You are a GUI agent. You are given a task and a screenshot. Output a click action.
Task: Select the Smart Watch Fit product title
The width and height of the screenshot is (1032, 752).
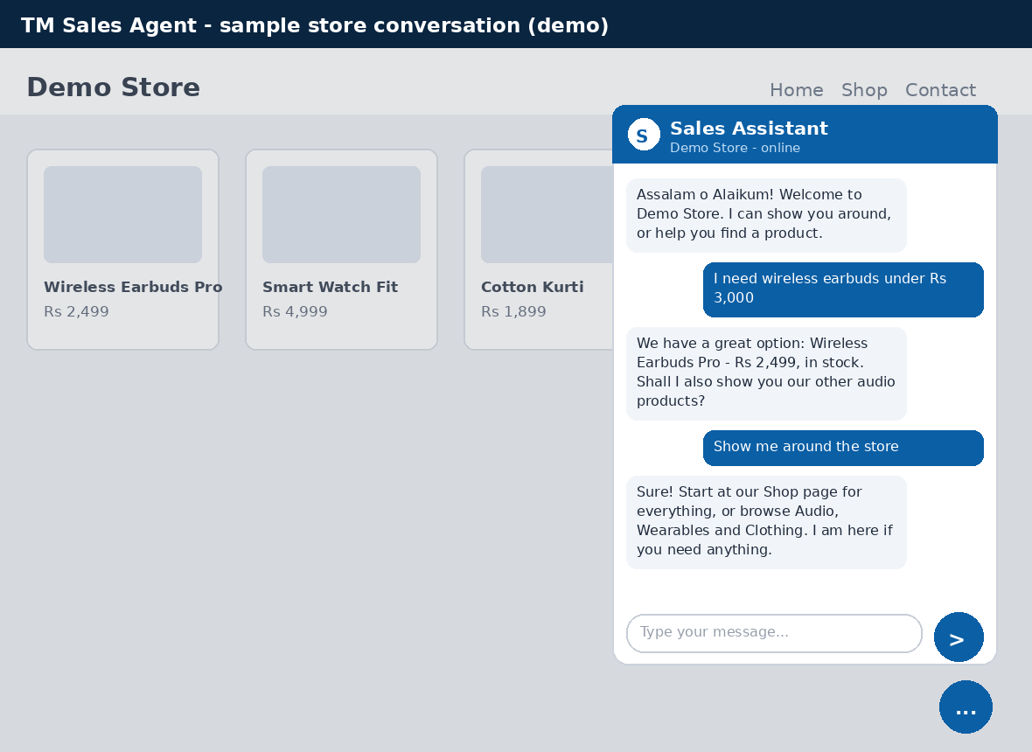click(330, 287)
